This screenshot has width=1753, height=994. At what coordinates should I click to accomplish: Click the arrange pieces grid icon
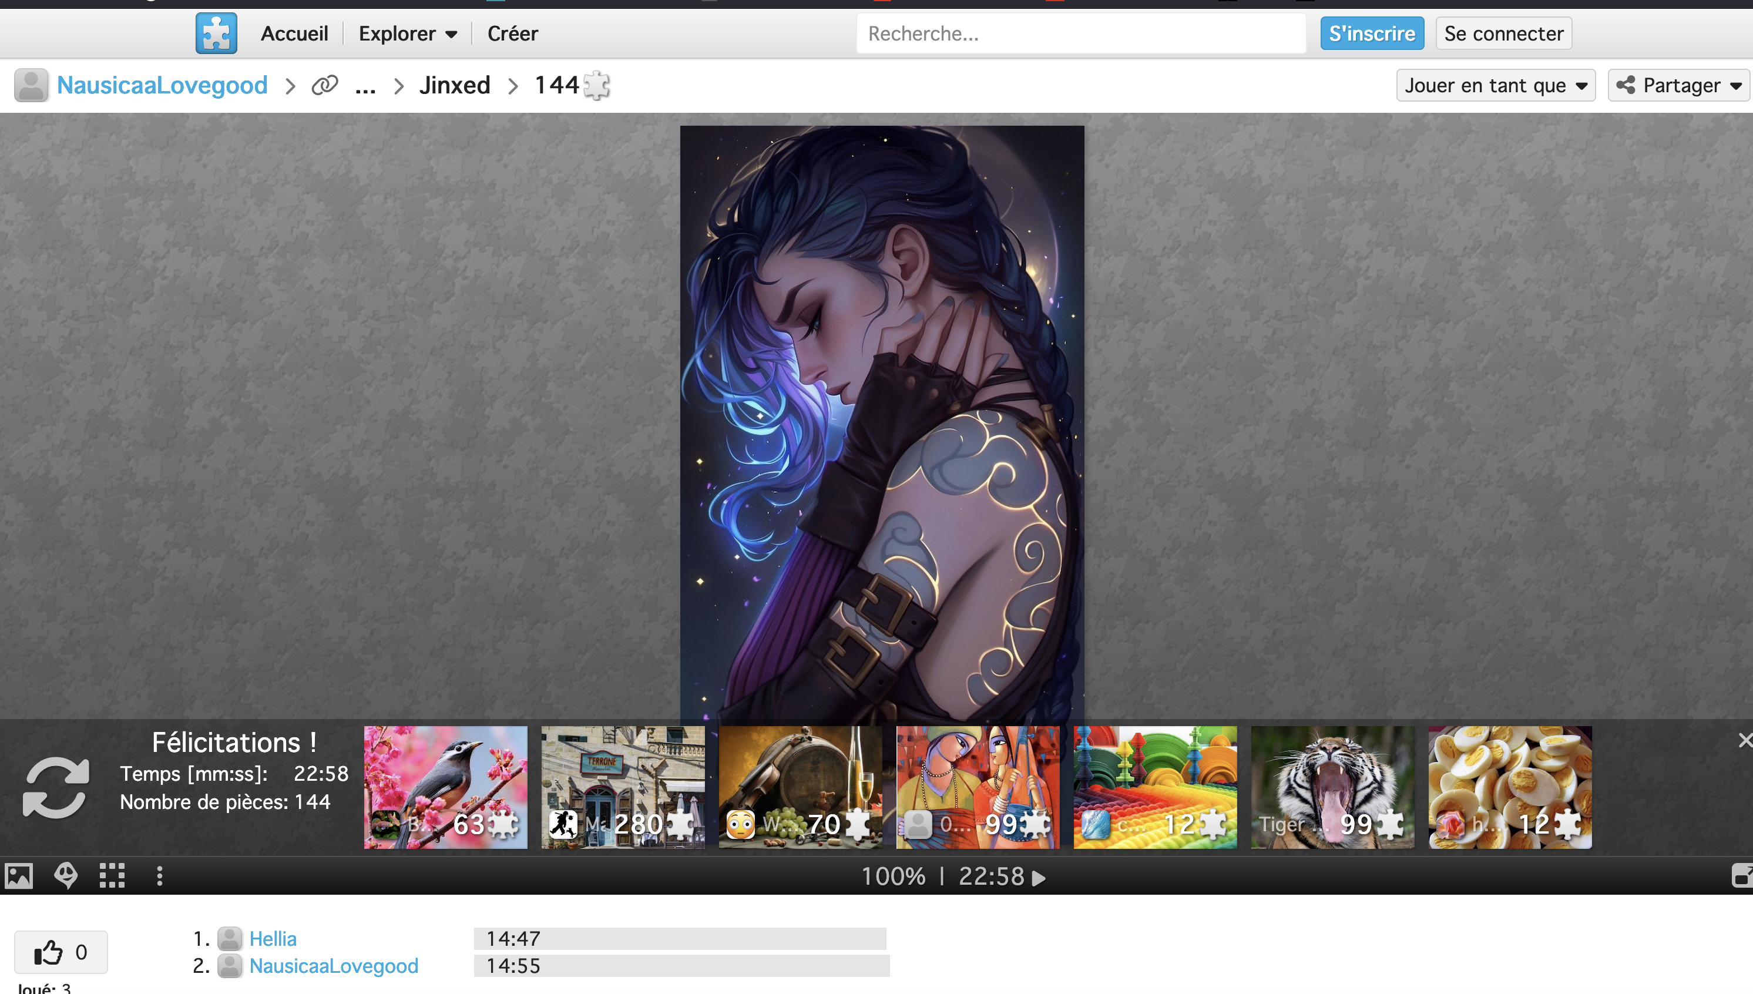112,875
